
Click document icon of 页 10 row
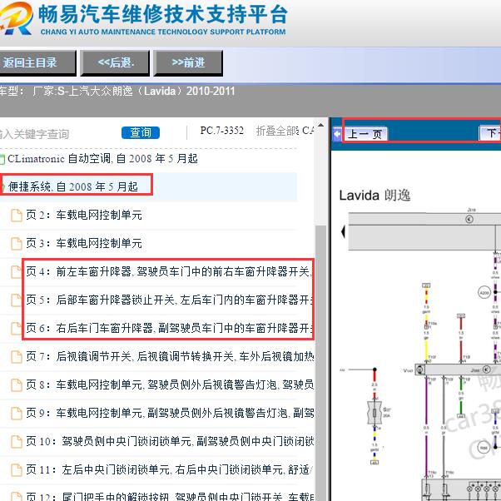click(x=17, y=442)
